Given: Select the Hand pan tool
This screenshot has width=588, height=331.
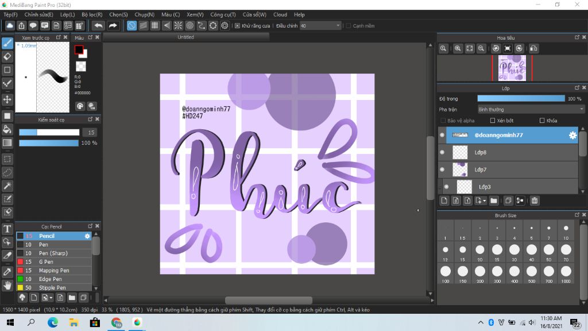Looking at the screenshot, I should [7, 286].
